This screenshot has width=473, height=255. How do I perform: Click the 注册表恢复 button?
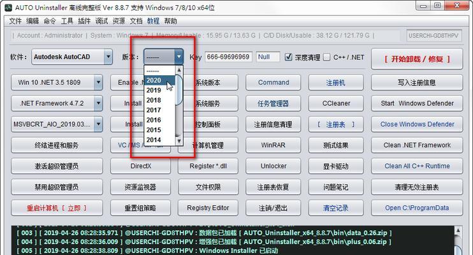pyautogui.click(x=273, y=187)
